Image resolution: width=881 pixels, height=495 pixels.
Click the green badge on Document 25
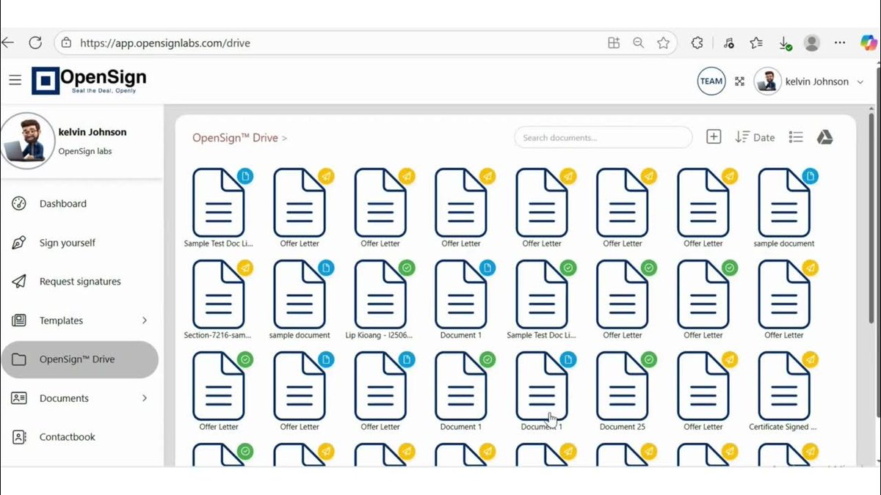pos(649,359)
